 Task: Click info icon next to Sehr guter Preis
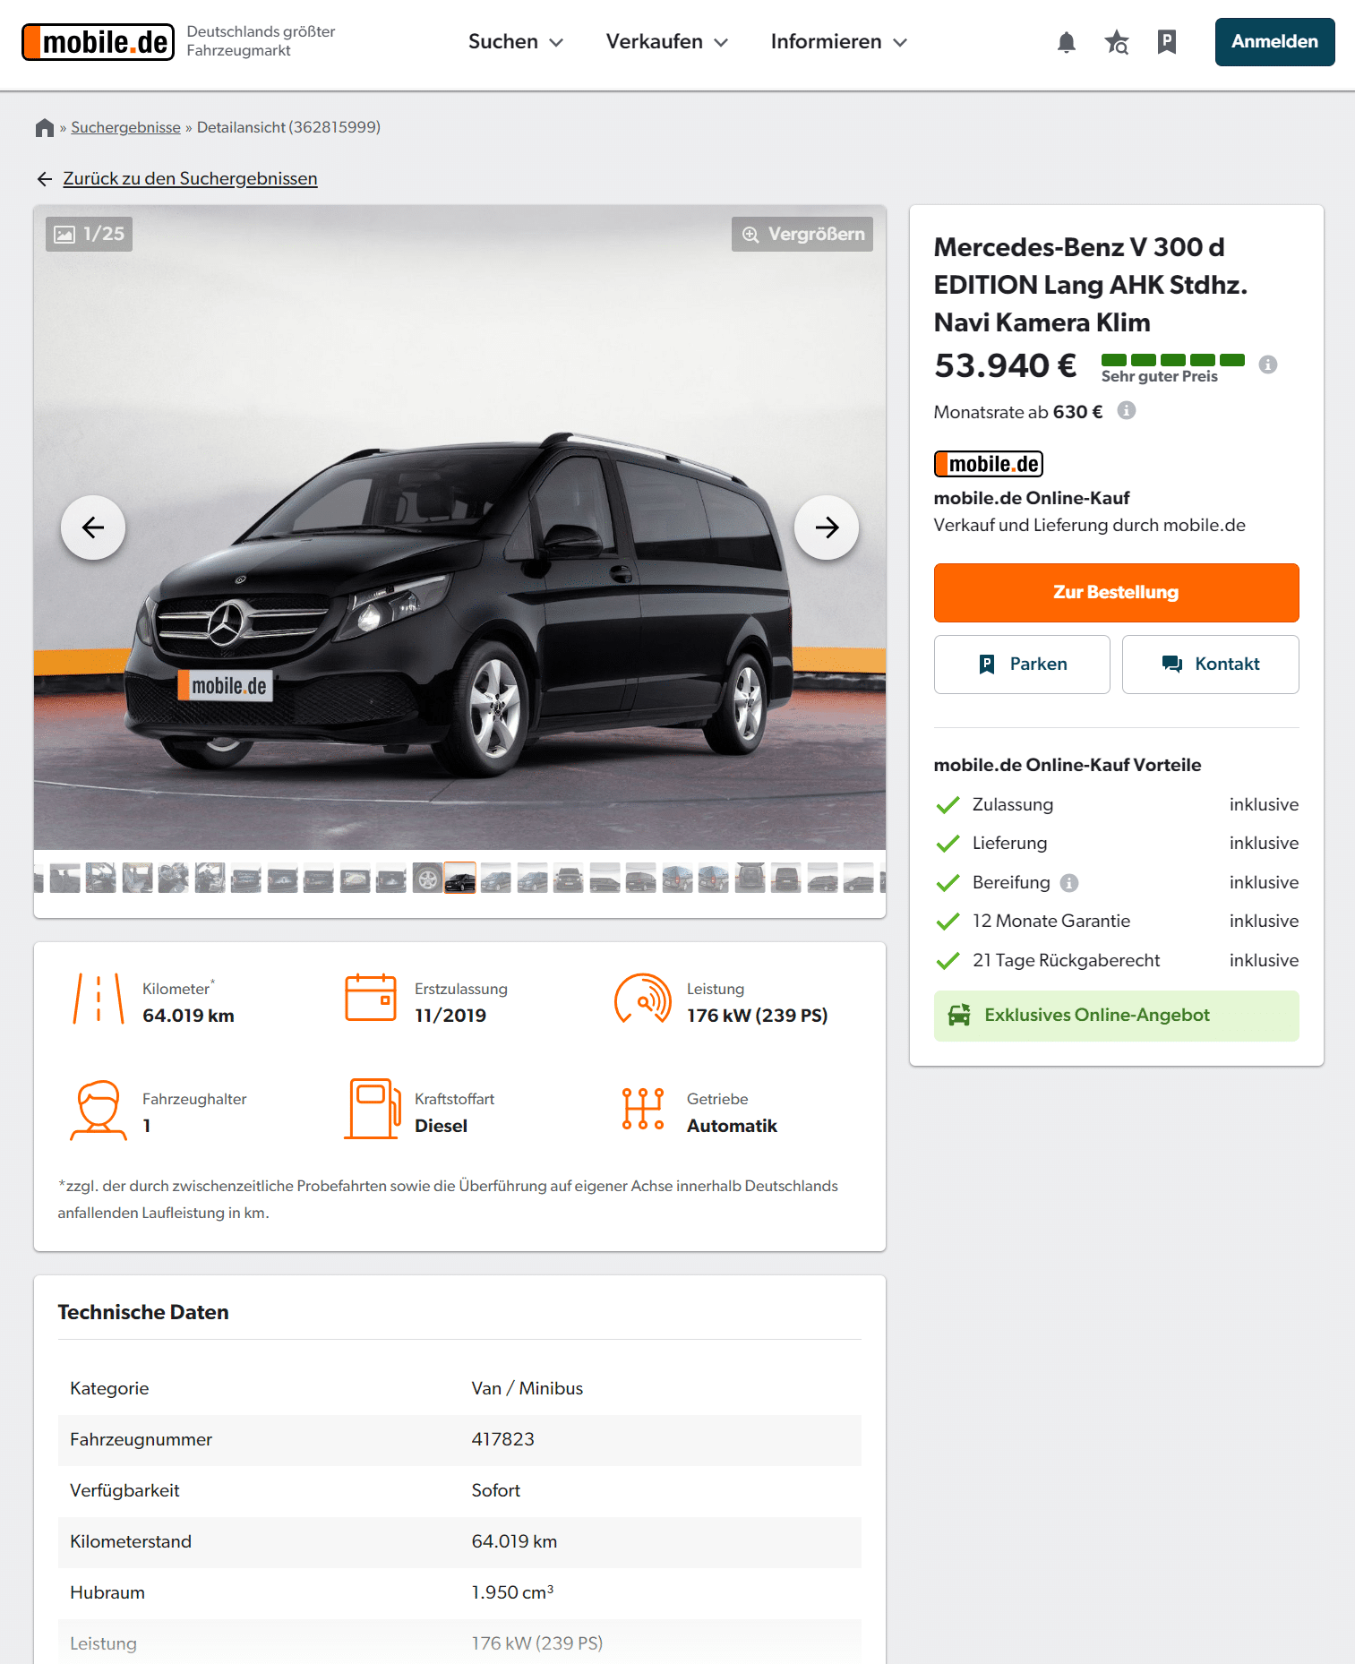point(1267,365)
